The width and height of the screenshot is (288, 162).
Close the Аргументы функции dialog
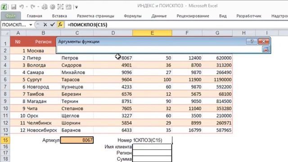264,41
